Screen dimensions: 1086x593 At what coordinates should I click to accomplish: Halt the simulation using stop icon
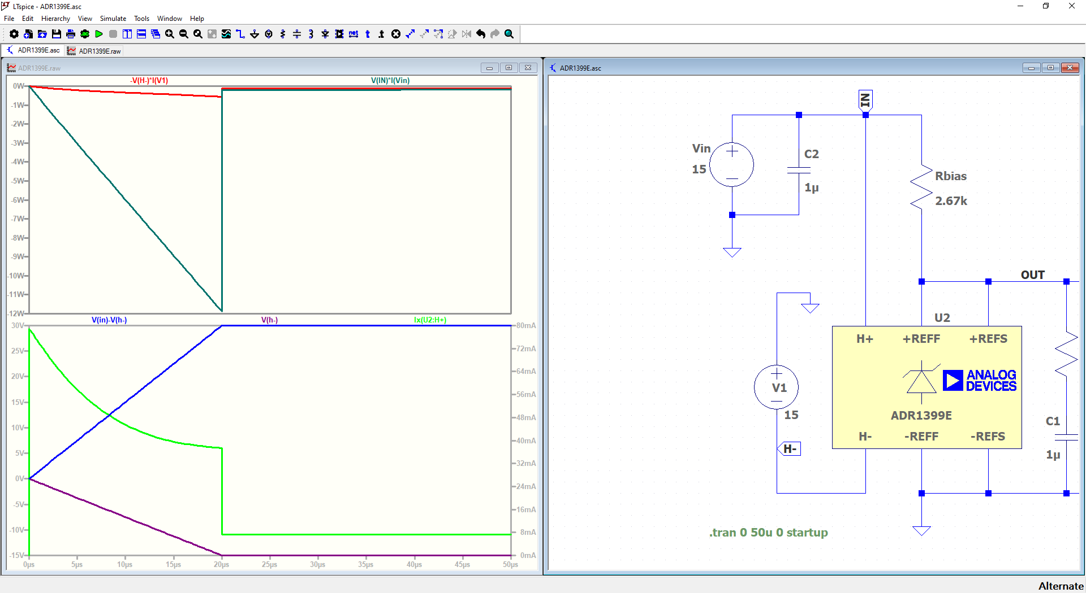click(x=113, y=34)
